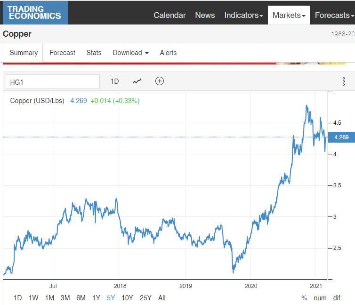Image resolution: width=355 pixels, height=305 pixels.
Task: Click the Copper (USD/Lbs) chart legend
Action: [37, 101]
